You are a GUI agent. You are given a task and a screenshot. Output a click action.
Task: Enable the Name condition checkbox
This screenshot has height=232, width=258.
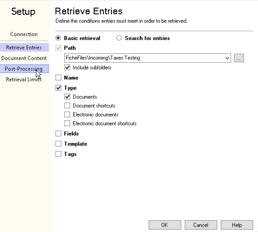coord(58,77)
